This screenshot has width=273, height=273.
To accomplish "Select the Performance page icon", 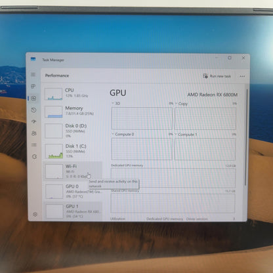I will coord(33,98).
